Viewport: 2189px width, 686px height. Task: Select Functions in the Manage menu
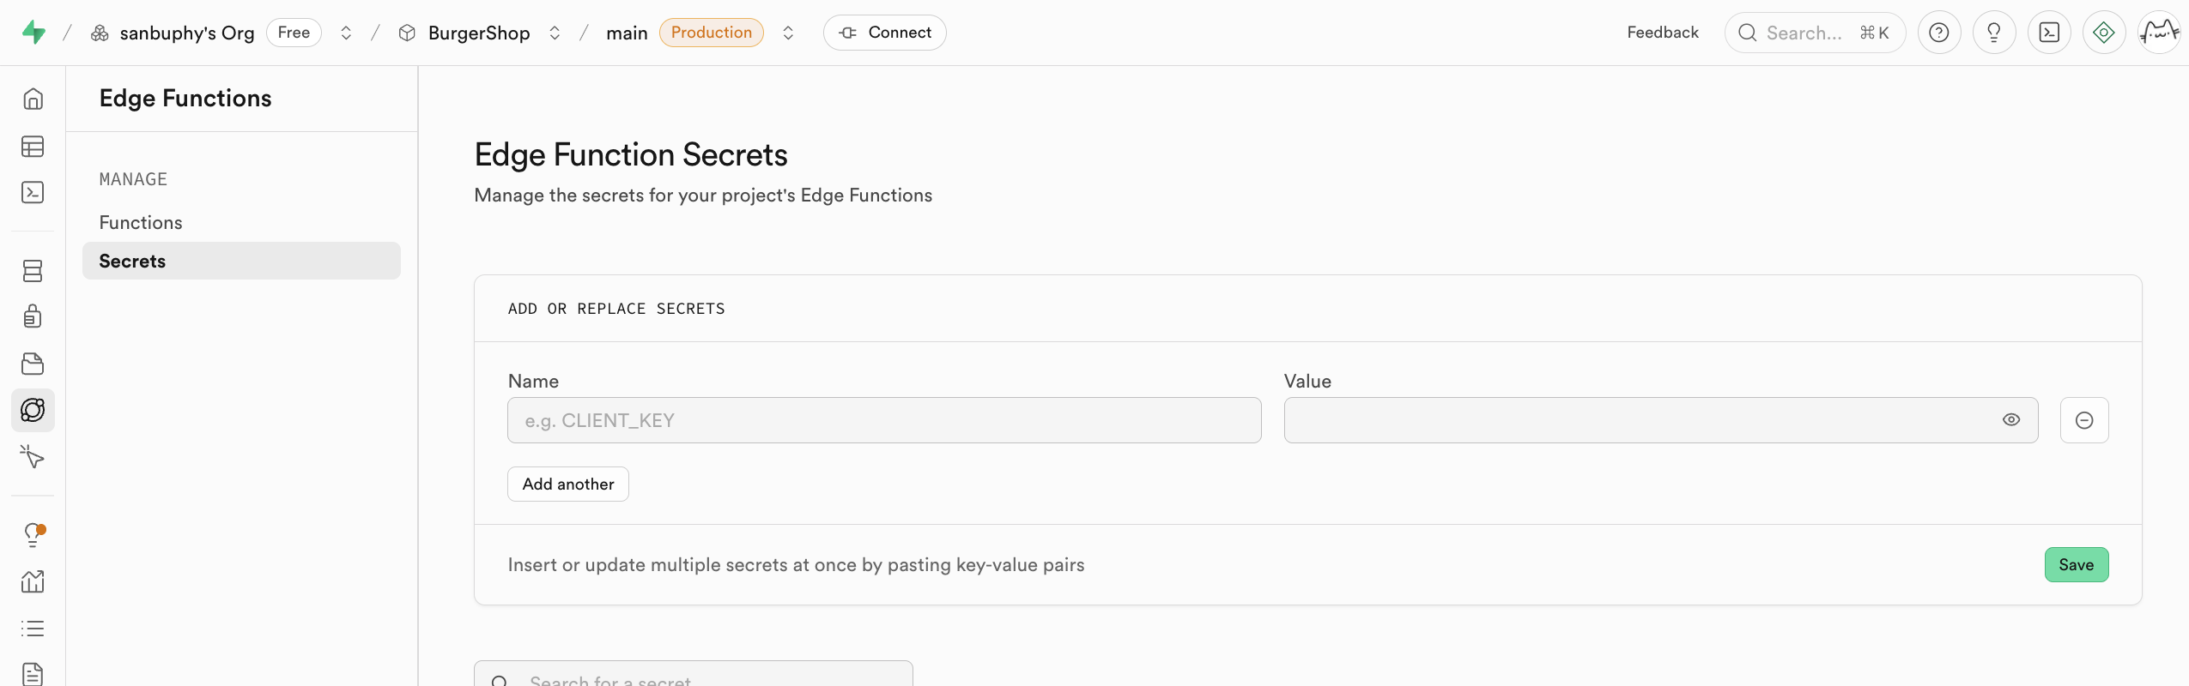pos(141,223)
